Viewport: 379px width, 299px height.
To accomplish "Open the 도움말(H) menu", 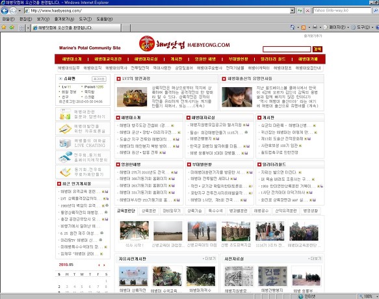I will 105,19.
